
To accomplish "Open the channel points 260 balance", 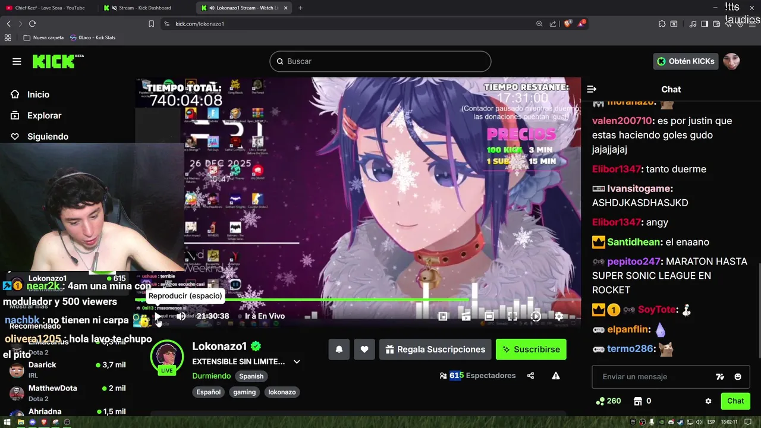I will (608, 401).
